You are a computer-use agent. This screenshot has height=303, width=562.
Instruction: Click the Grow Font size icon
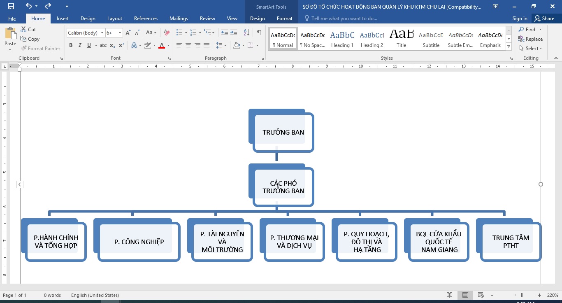pos(128,33)
